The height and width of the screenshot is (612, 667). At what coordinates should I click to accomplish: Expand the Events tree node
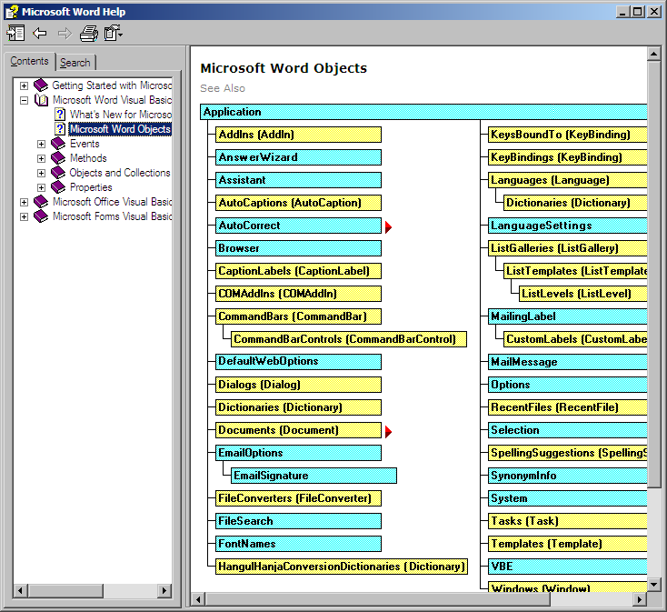click(41, 144)
